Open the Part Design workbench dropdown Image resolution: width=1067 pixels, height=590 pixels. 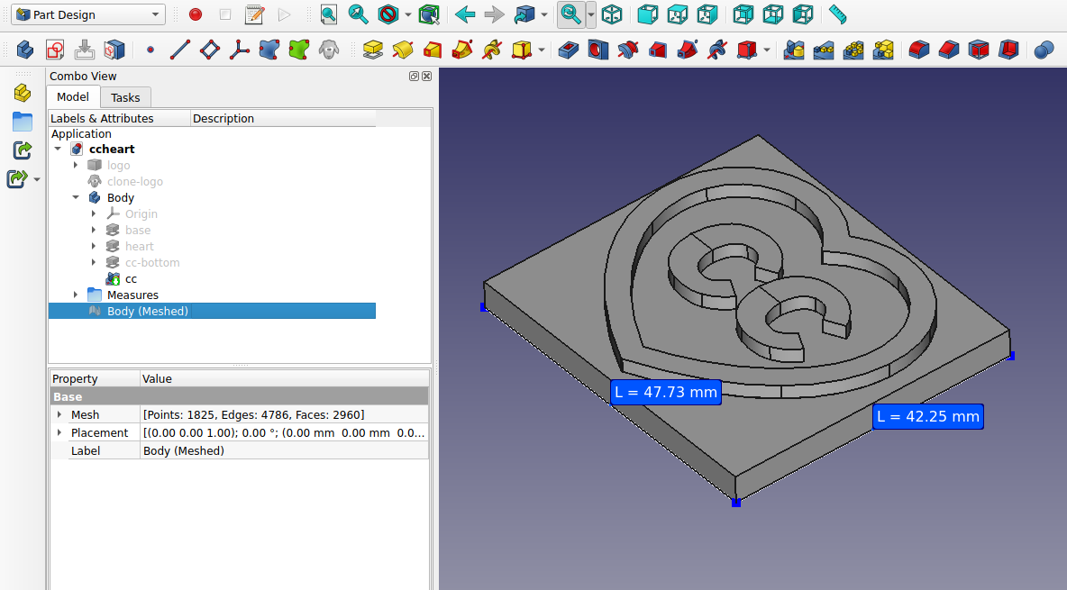[87, 14]
